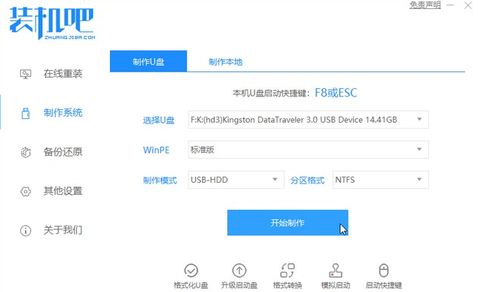This screenshot has height=292, width=490.
Task: Click the 在线重装 monitor icon
Action: tap(26, 74)
